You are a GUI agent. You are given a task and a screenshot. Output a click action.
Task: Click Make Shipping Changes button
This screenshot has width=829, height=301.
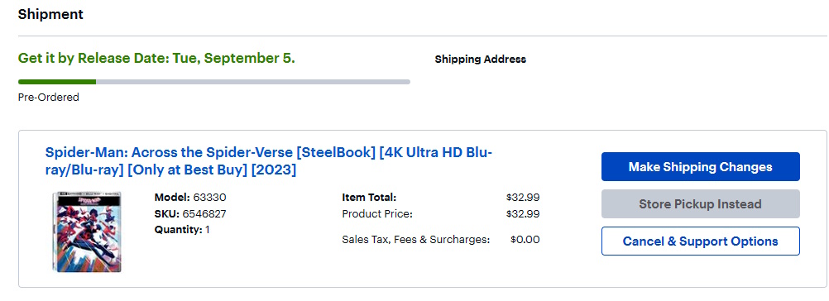point(701,167)
